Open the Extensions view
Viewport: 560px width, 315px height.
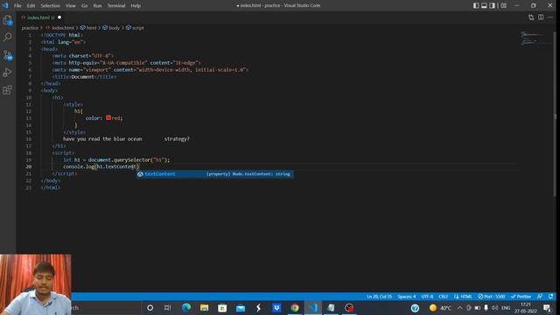(x=8, y=89)
